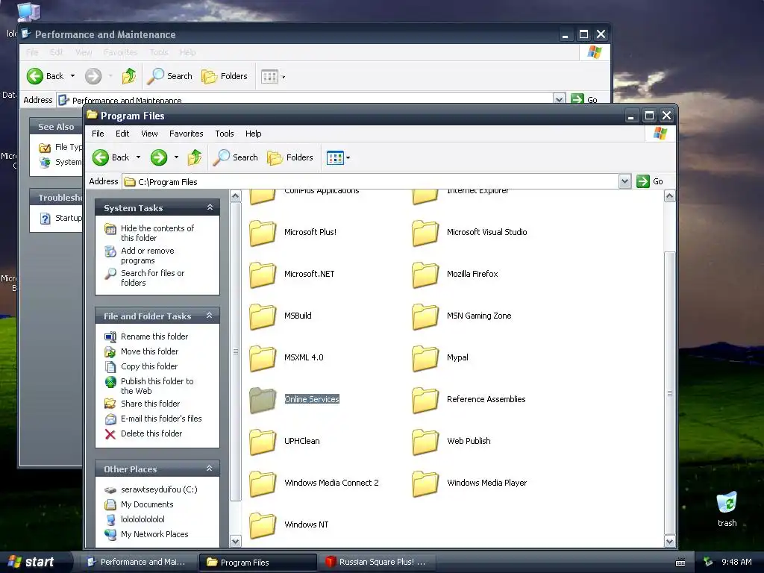
Task: Collapse the File and Folder Tasks panel
Action: point(210,316)
